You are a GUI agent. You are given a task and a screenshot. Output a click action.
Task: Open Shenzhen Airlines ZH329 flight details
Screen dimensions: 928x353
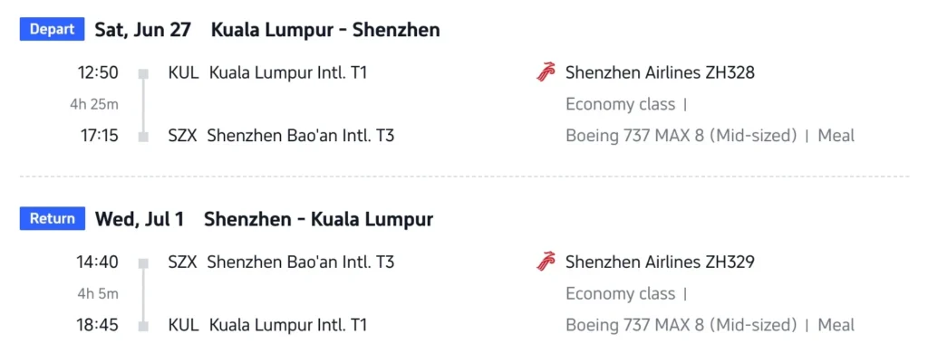tap(660, 262)
